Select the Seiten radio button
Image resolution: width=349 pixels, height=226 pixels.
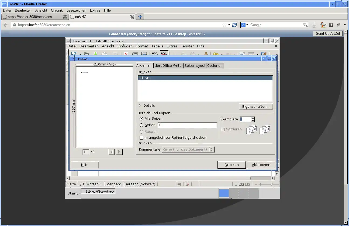click(141, 125)
